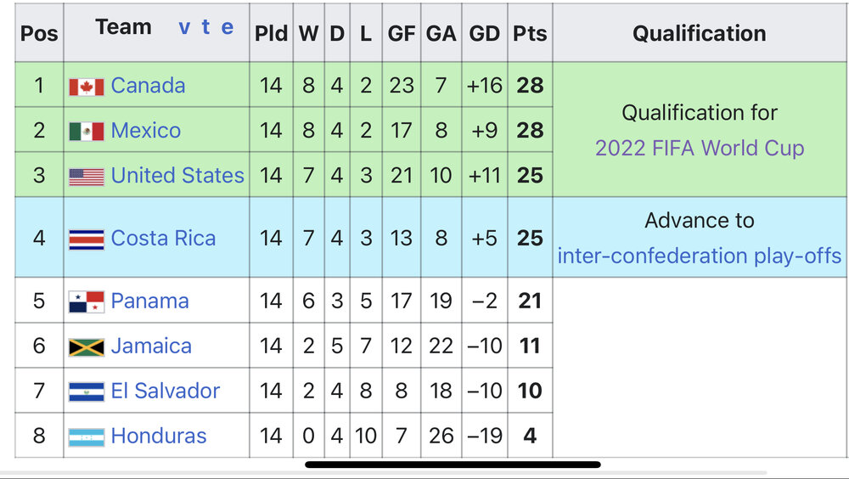Click the Jamaica flag icon

coord(87,347)
